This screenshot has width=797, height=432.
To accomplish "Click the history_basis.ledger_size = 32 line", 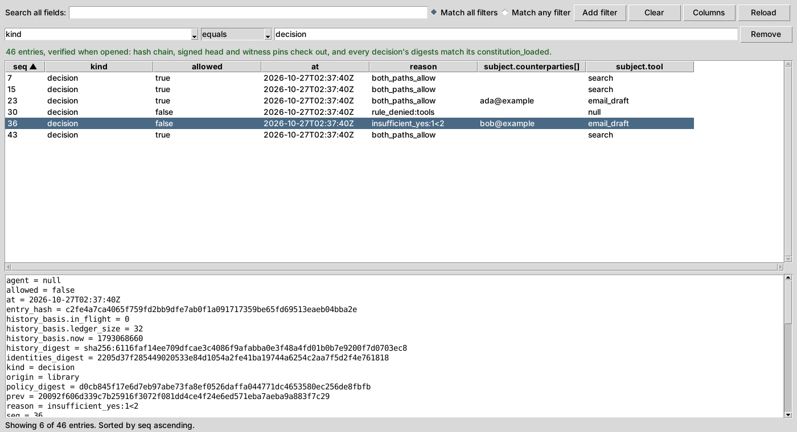I will [75, 329].
